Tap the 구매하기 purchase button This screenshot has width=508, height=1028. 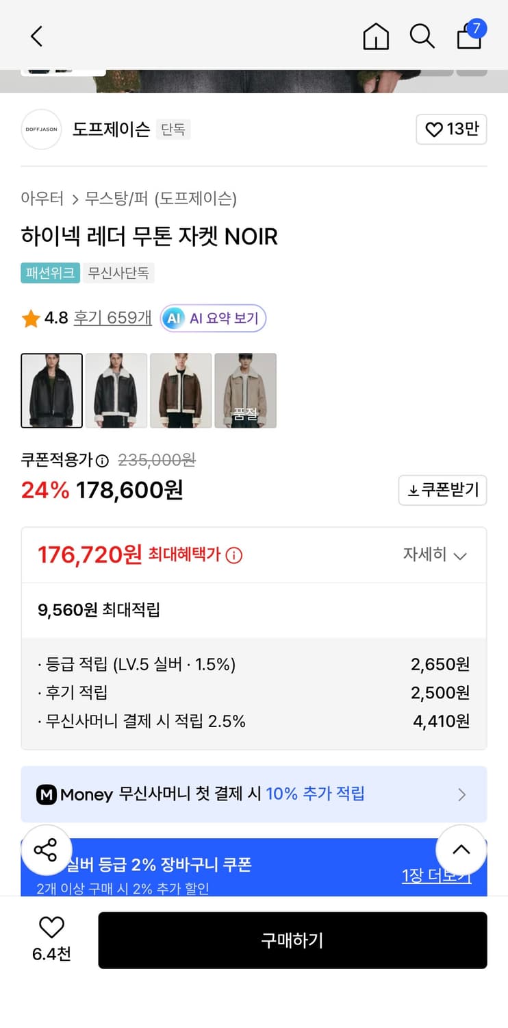tap(293, 940)
